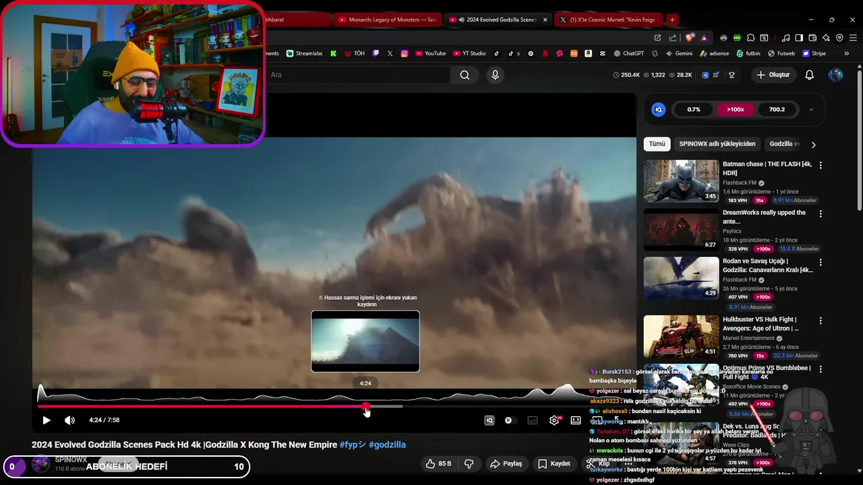Switch to Monarch: Legacy of Monsters tab

tap(387, 20)
